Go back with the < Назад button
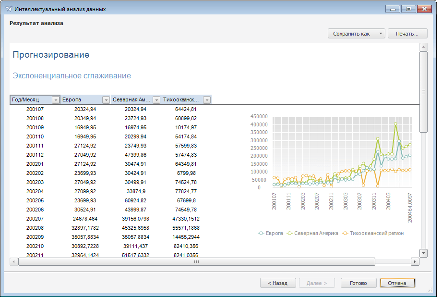 tap(277, 283)
